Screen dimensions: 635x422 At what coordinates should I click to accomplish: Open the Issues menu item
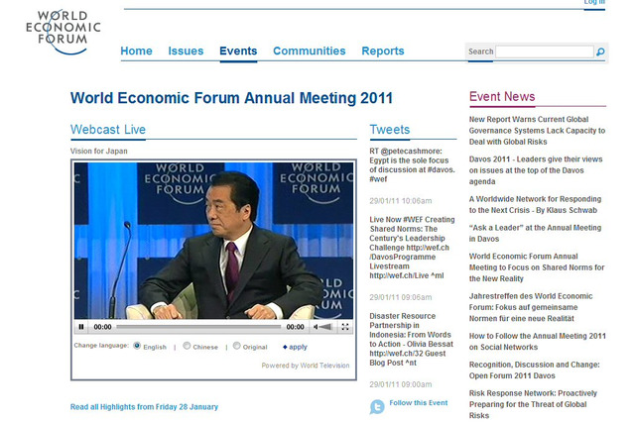coord(186,51)
